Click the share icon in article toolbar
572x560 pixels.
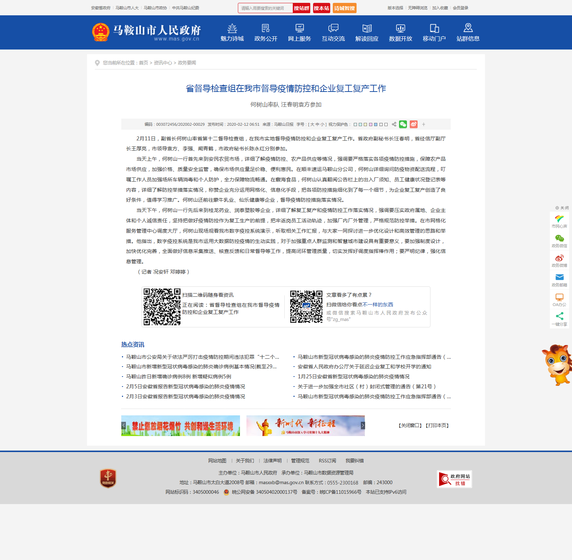click(394, 124)
